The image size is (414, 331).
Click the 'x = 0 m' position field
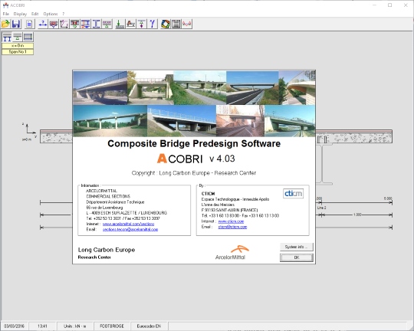point(18,46)
